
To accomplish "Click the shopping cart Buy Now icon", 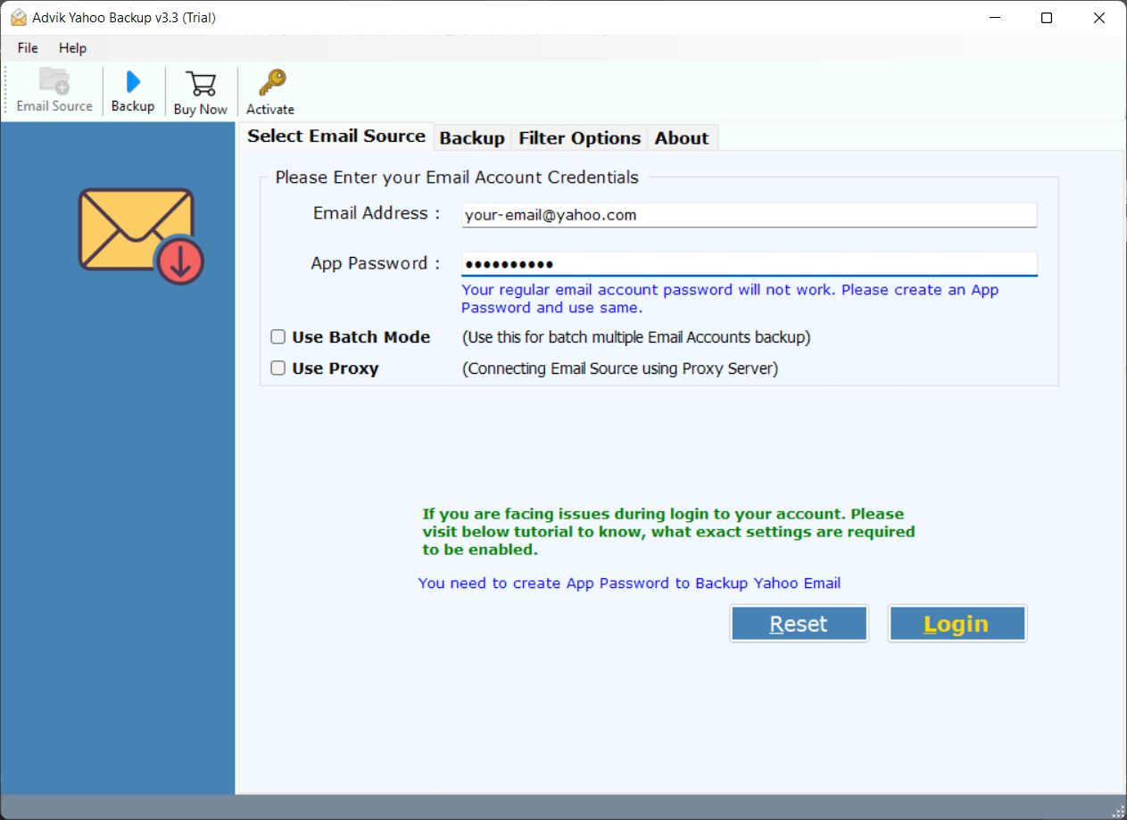I will (200, 82).
